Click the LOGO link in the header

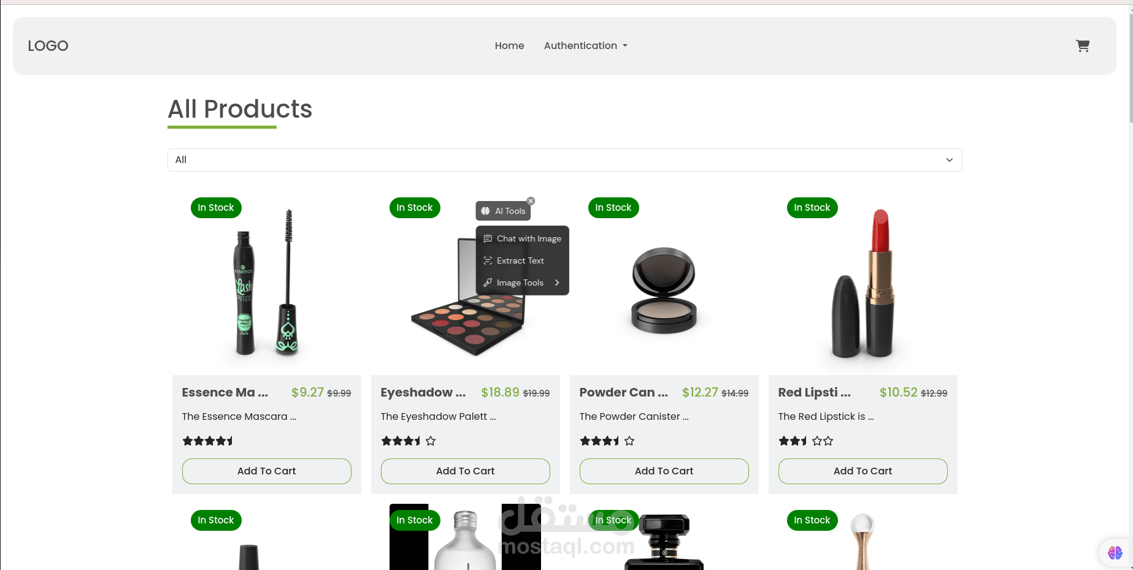(x=48, y=45)
